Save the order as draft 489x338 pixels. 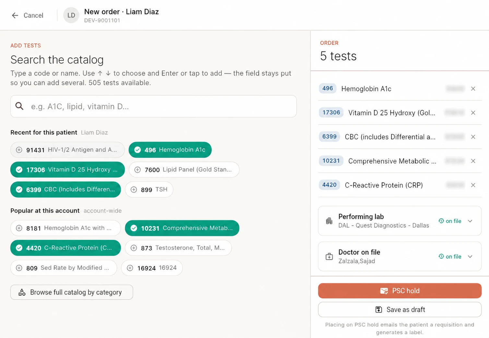(x=400, y=309)
